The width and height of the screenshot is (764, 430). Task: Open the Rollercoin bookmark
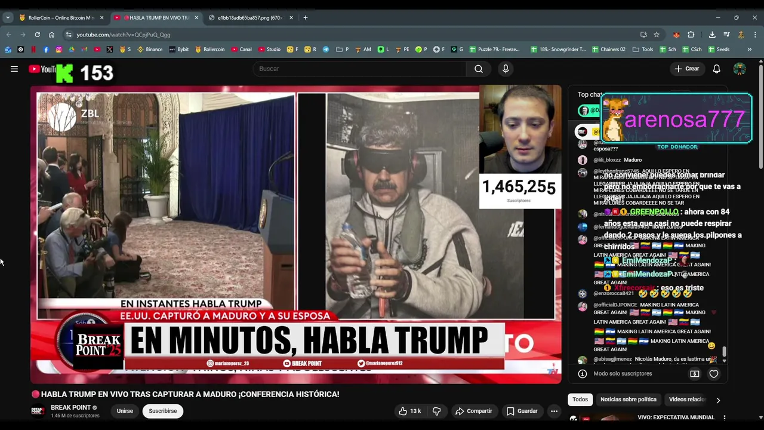(210, 50)
